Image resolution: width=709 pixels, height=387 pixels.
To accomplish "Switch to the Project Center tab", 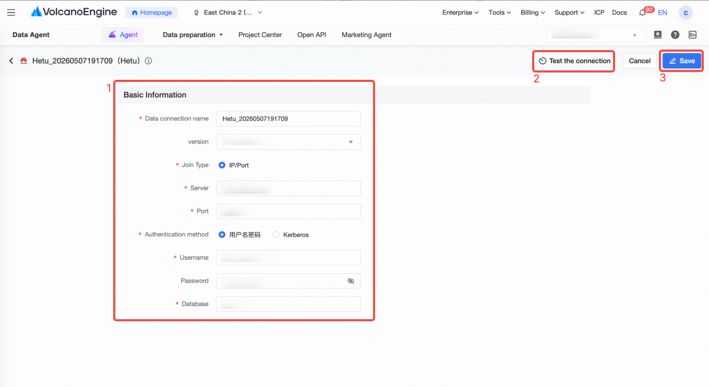I will 260,35.
